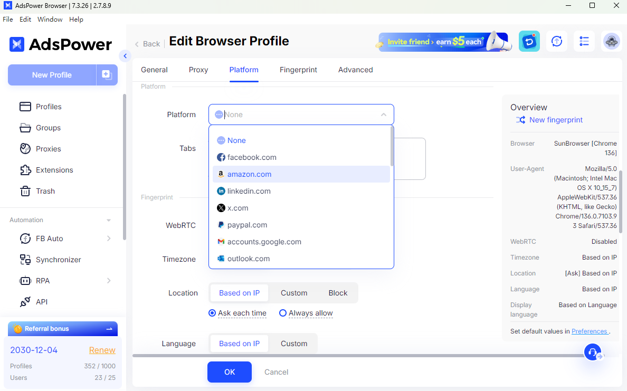Click the batch create profile icon
The width and height of the screenshot is (627, 391).
coord(107,75)
